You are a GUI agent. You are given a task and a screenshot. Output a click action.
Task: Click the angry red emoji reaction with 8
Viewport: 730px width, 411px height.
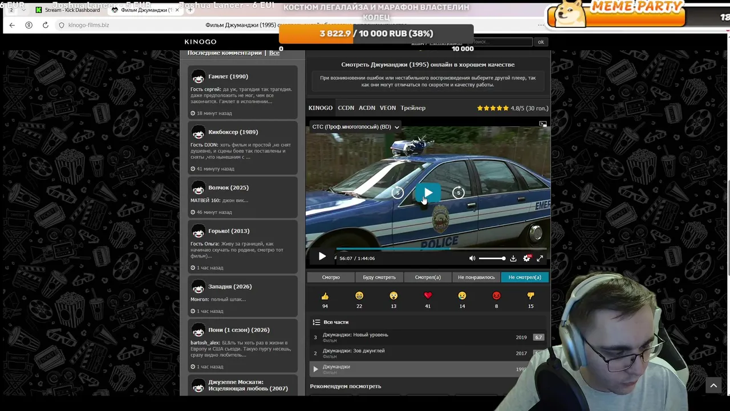pos(496,296)
